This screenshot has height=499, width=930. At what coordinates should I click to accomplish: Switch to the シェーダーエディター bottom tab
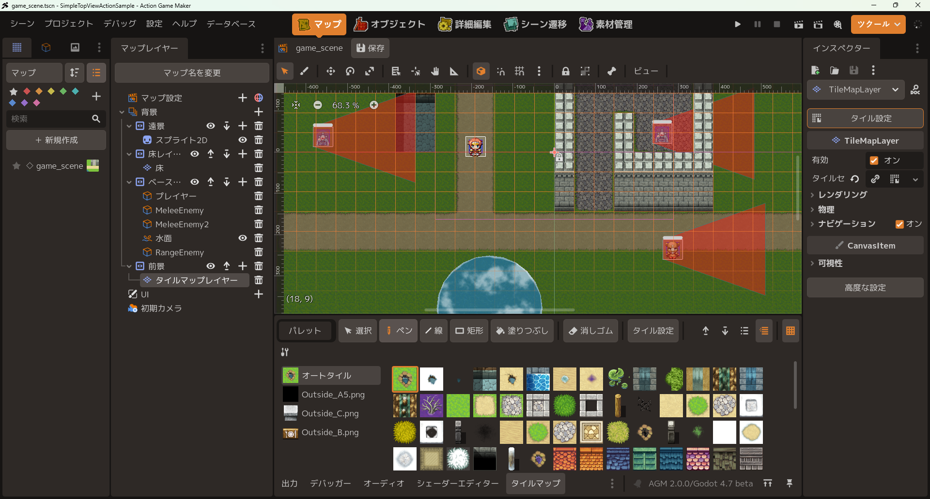[x=458, y=483]
